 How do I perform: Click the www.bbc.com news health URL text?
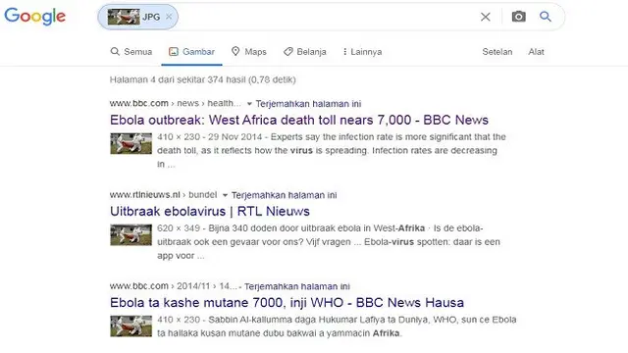[x=176, y=103]
